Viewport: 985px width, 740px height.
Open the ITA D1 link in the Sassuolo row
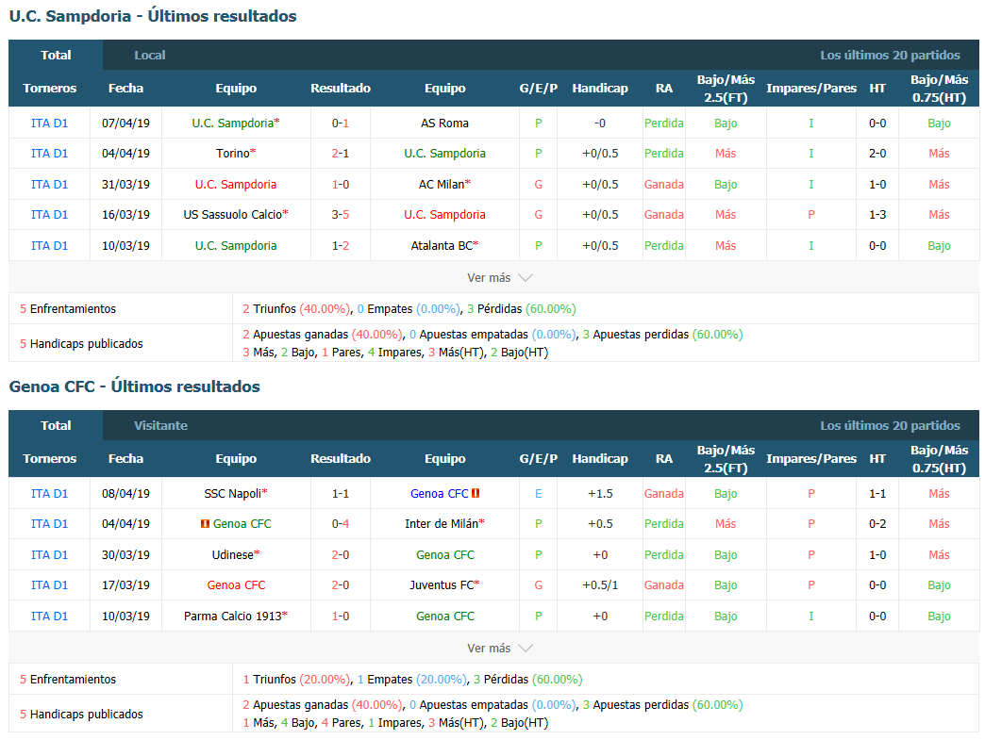[50, 215]
